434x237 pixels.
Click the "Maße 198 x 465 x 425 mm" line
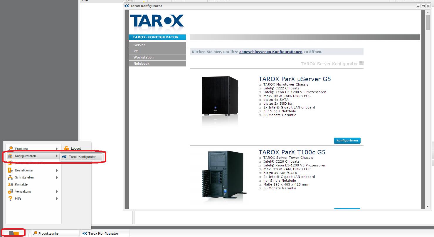point(286,184)
